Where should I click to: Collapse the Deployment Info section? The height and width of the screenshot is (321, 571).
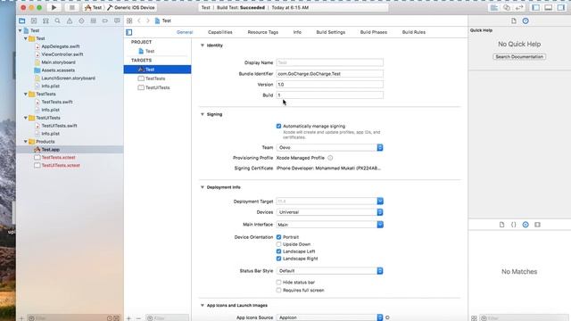203,187
